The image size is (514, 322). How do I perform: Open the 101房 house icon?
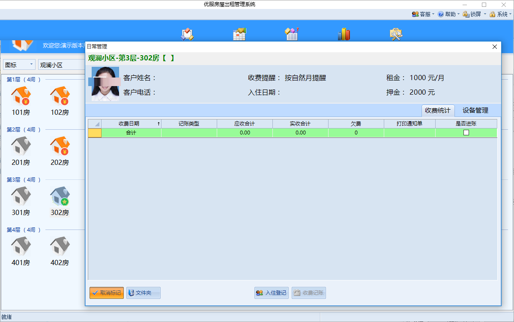21,96
